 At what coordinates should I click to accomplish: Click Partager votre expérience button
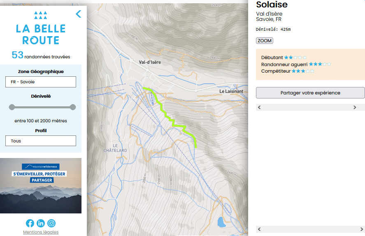click(x=310, y=93)
